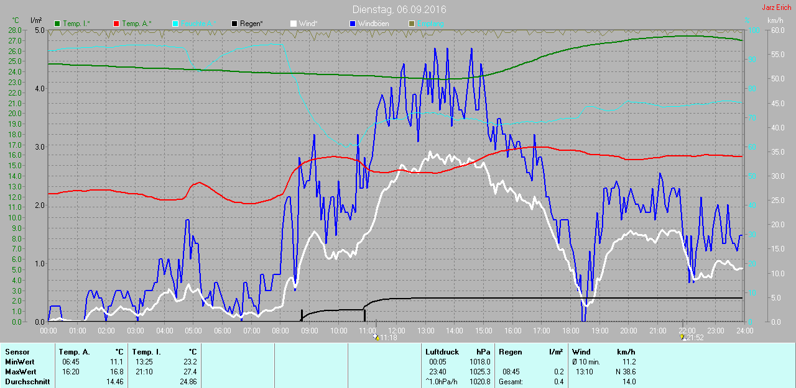Screen dimensions: 796x388
Task: Click the wind gust value 'N 38.6'
Action: coord(625,371)
